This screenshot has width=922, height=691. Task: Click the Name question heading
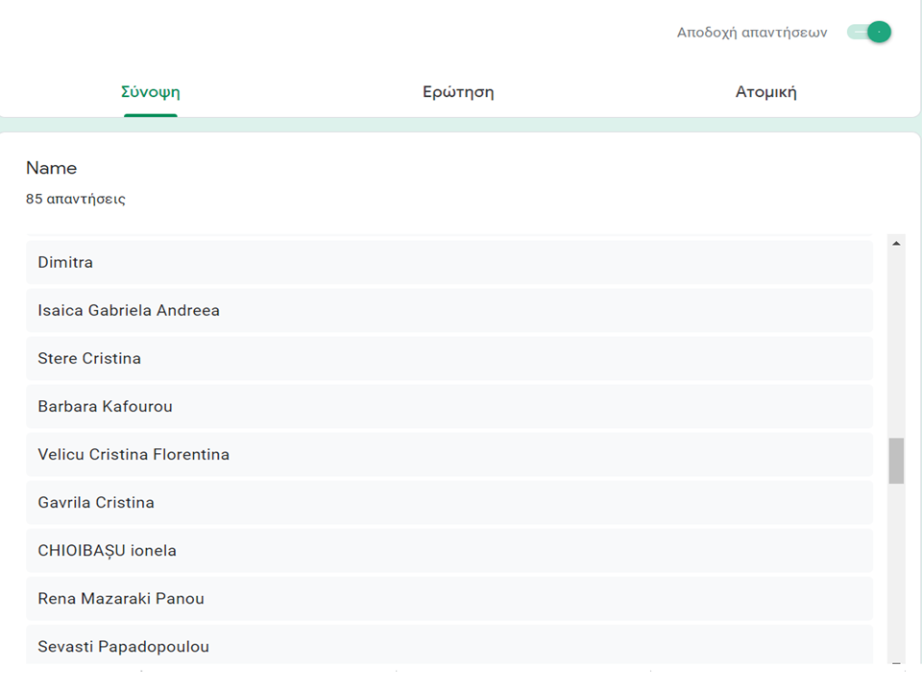tap(52, 168)
